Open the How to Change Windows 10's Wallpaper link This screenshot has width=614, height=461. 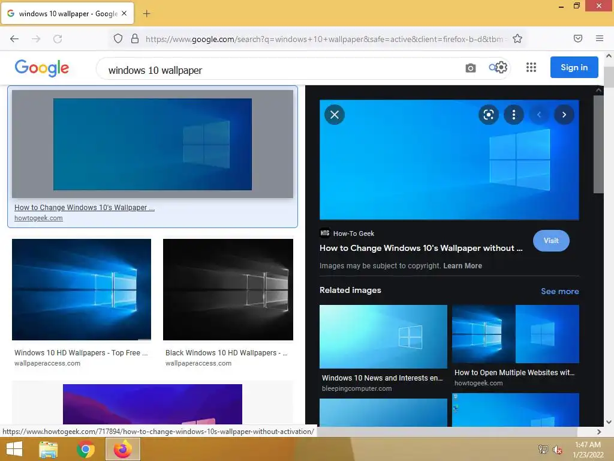click(85, 207)
